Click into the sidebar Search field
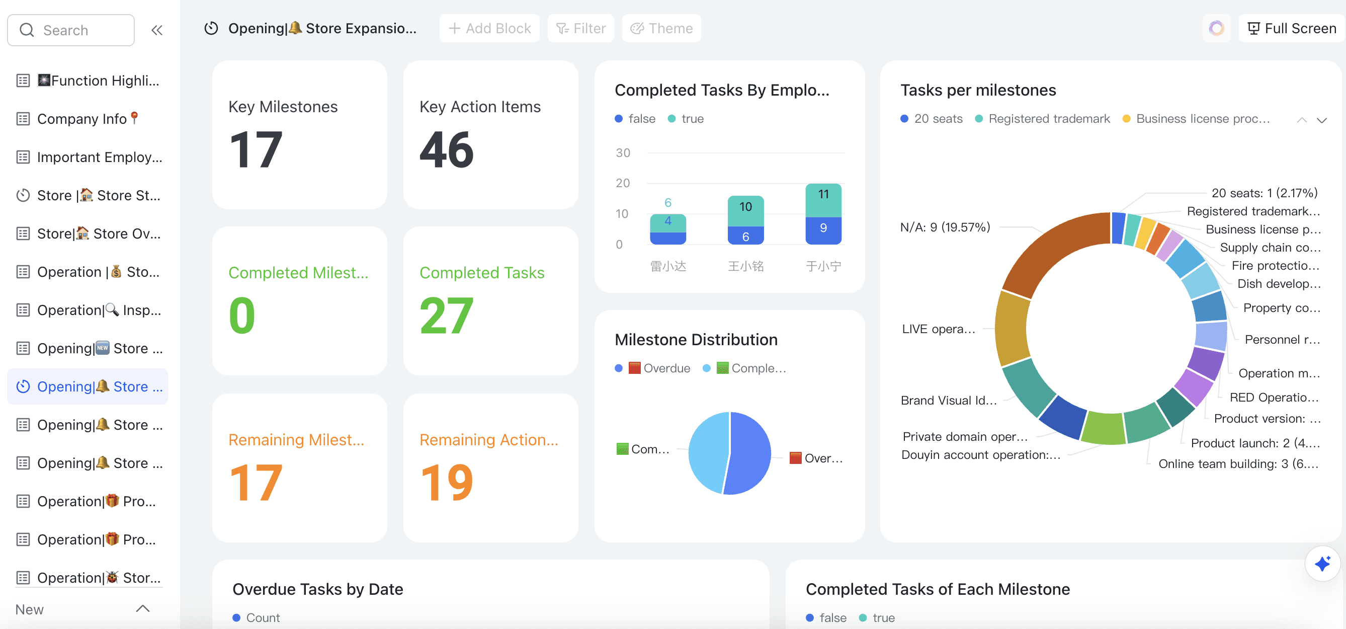 click(x=78, y=30)
